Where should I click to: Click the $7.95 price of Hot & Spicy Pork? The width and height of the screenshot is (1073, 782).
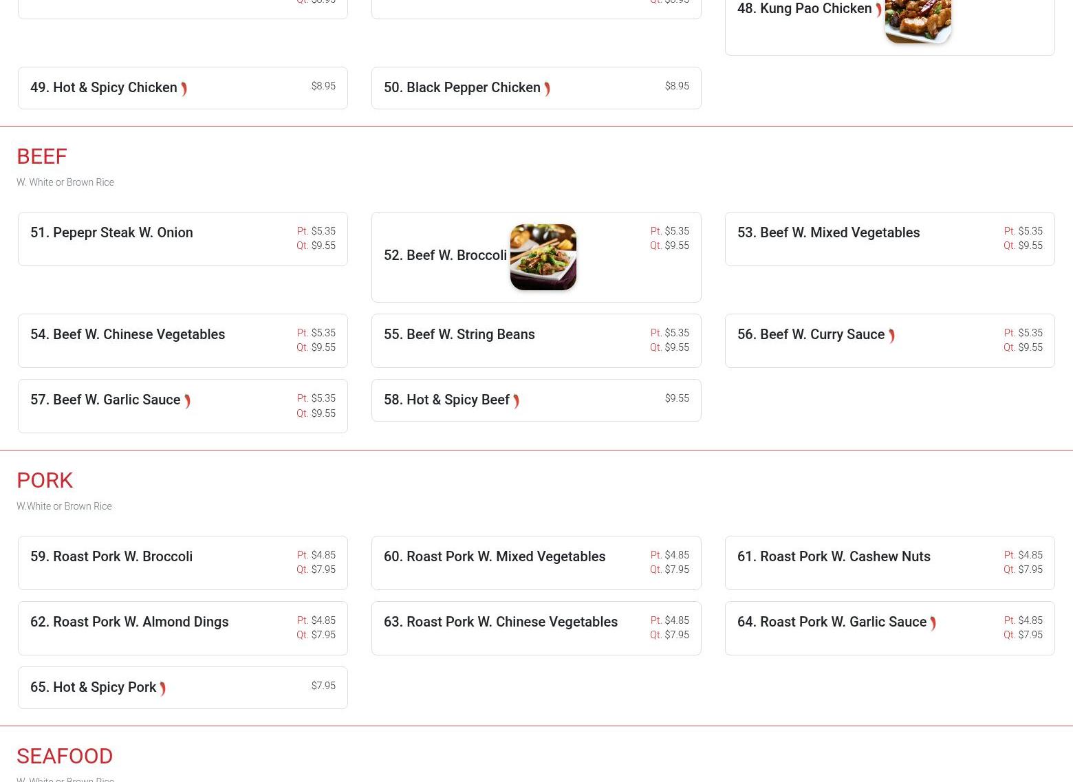[323, 686]
